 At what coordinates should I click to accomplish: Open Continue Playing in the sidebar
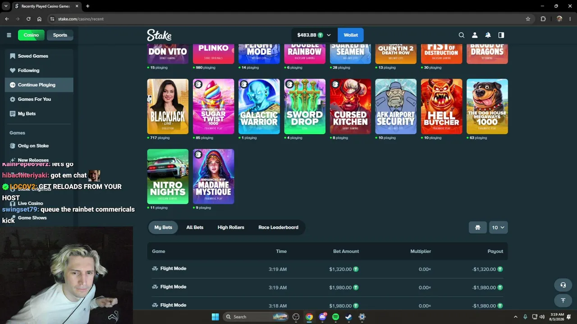tap(39, 85)
